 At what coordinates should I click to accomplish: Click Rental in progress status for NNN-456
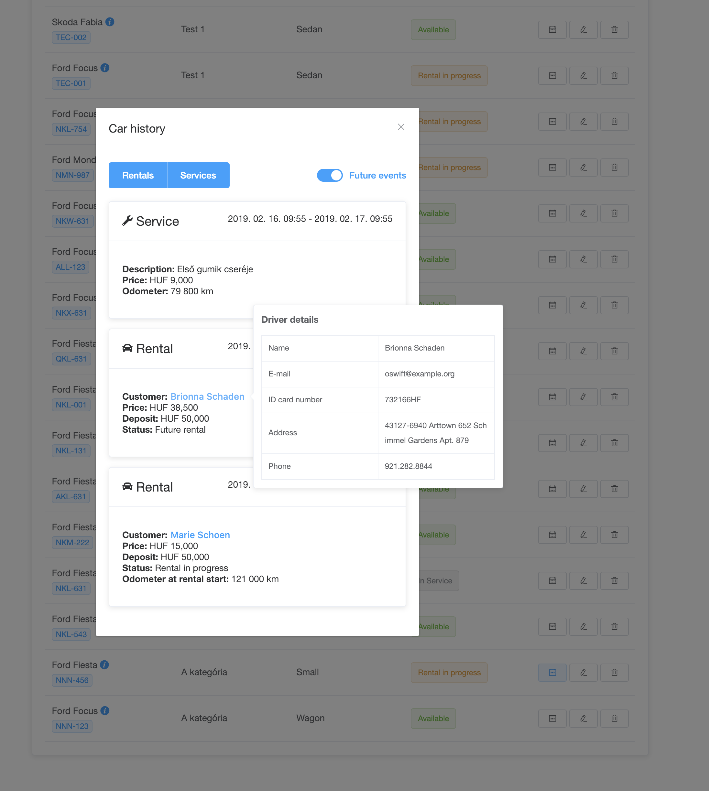(449, 673)
